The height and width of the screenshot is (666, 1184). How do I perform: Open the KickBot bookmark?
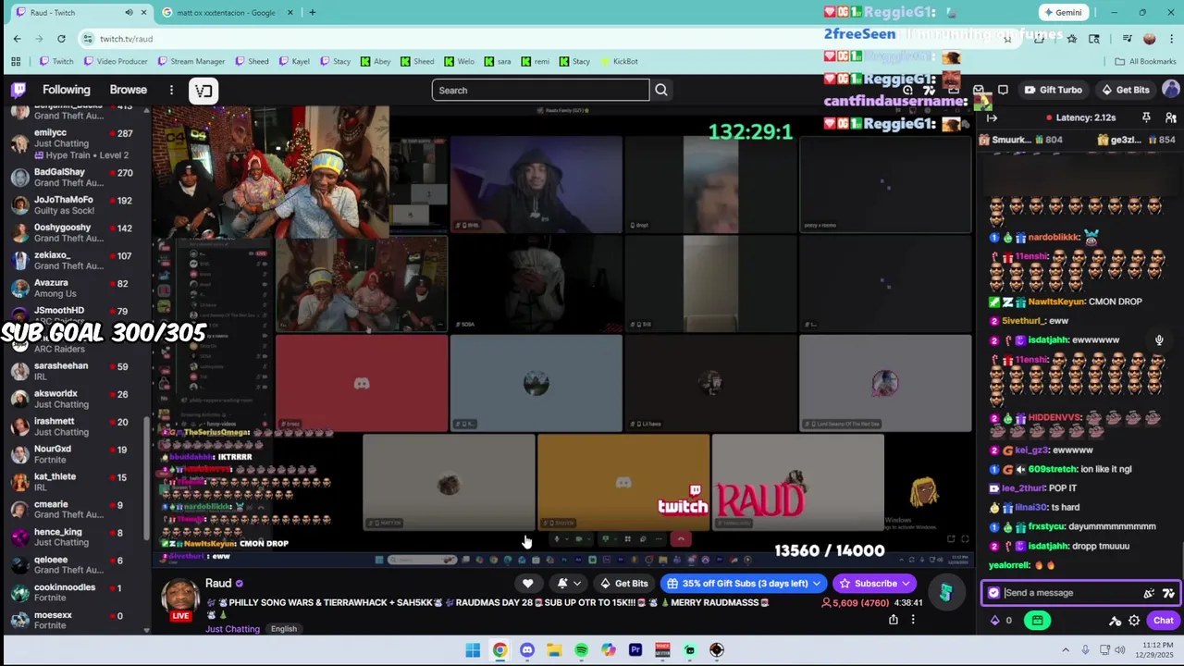[x=619, y=61]
